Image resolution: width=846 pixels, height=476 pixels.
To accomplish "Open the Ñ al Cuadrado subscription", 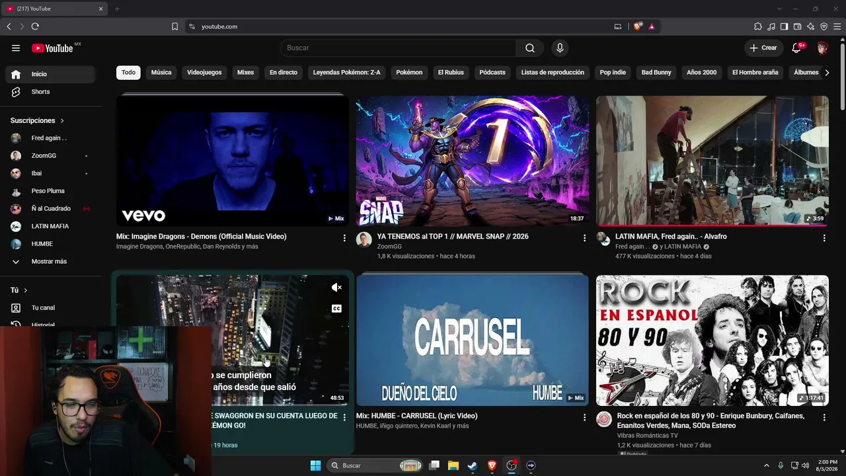I will [50, 208].
